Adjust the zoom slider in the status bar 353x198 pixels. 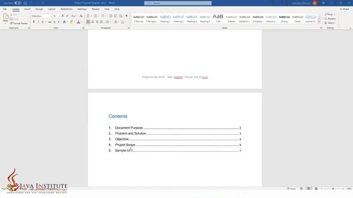click(x=333, y=189)
